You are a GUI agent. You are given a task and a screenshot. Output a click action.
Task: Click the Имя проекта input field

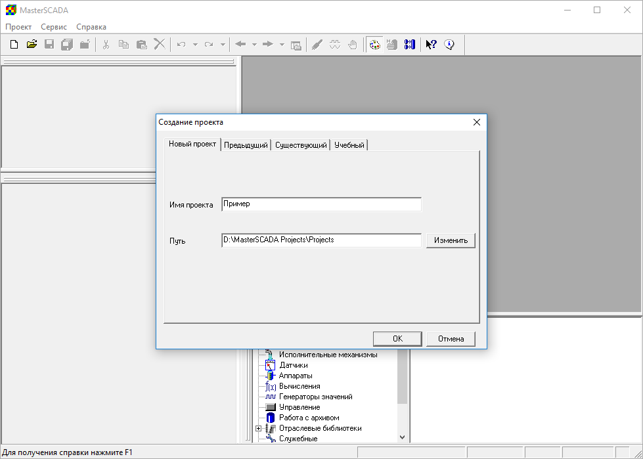[x=321, y=204]
